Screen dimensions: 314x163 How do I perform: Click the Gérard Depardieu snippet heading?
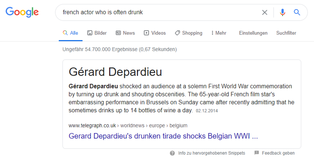click(x=115, y=72)
